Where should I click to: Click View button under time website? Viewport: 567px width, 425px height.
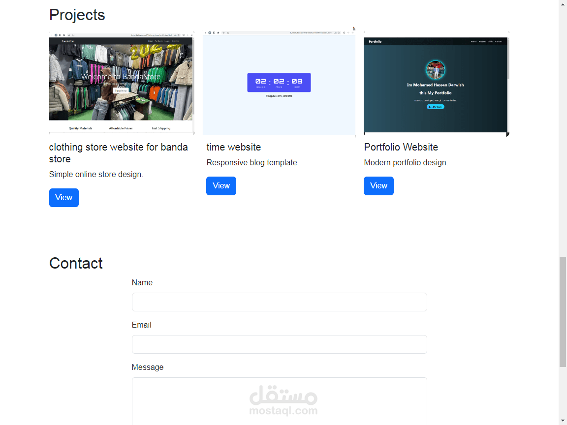coord(221,186)
